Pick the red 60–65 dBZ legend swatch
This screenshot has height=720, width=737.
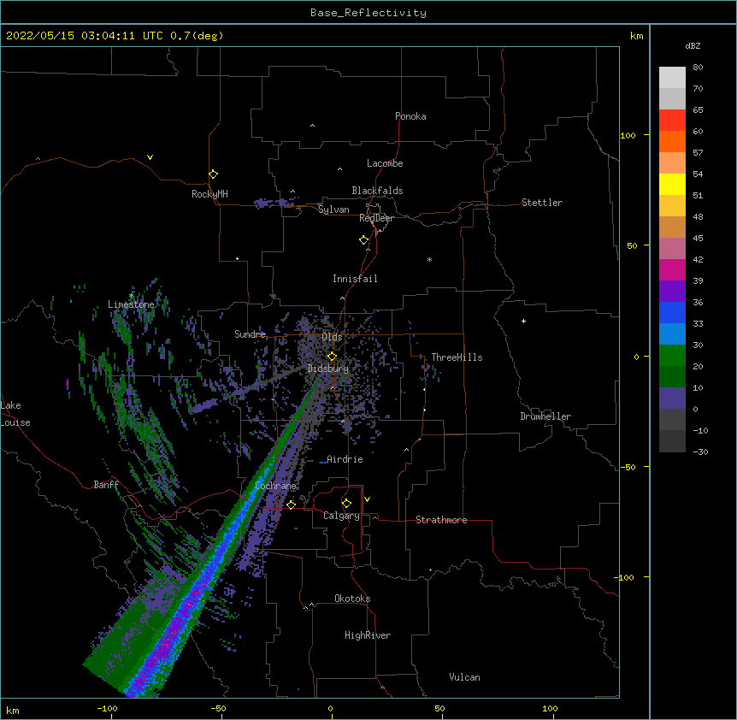coord(672,120)
